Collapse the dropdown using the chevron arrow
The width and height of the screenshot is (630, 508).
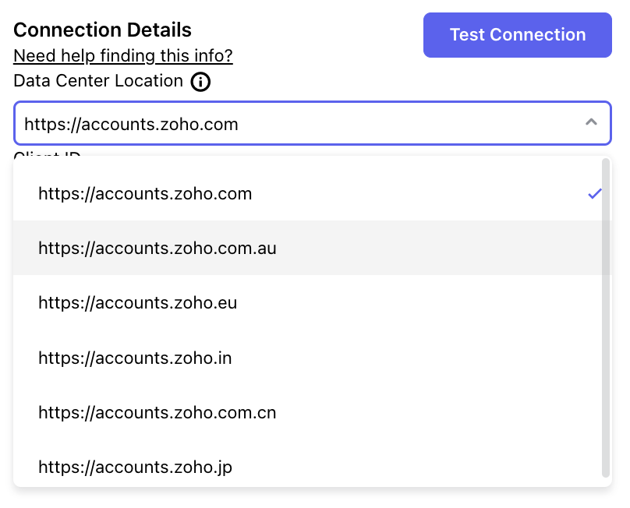pos(591,122)
